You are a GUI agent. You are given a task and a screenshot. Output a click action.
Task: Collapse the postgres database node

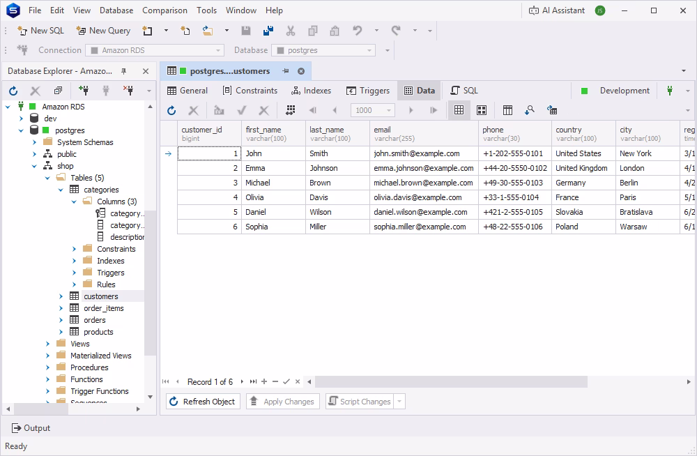click(x=22, y=130)
